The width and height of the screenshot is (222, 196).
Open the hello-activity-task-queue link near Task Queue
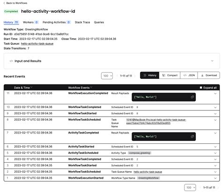coord(37,44)
